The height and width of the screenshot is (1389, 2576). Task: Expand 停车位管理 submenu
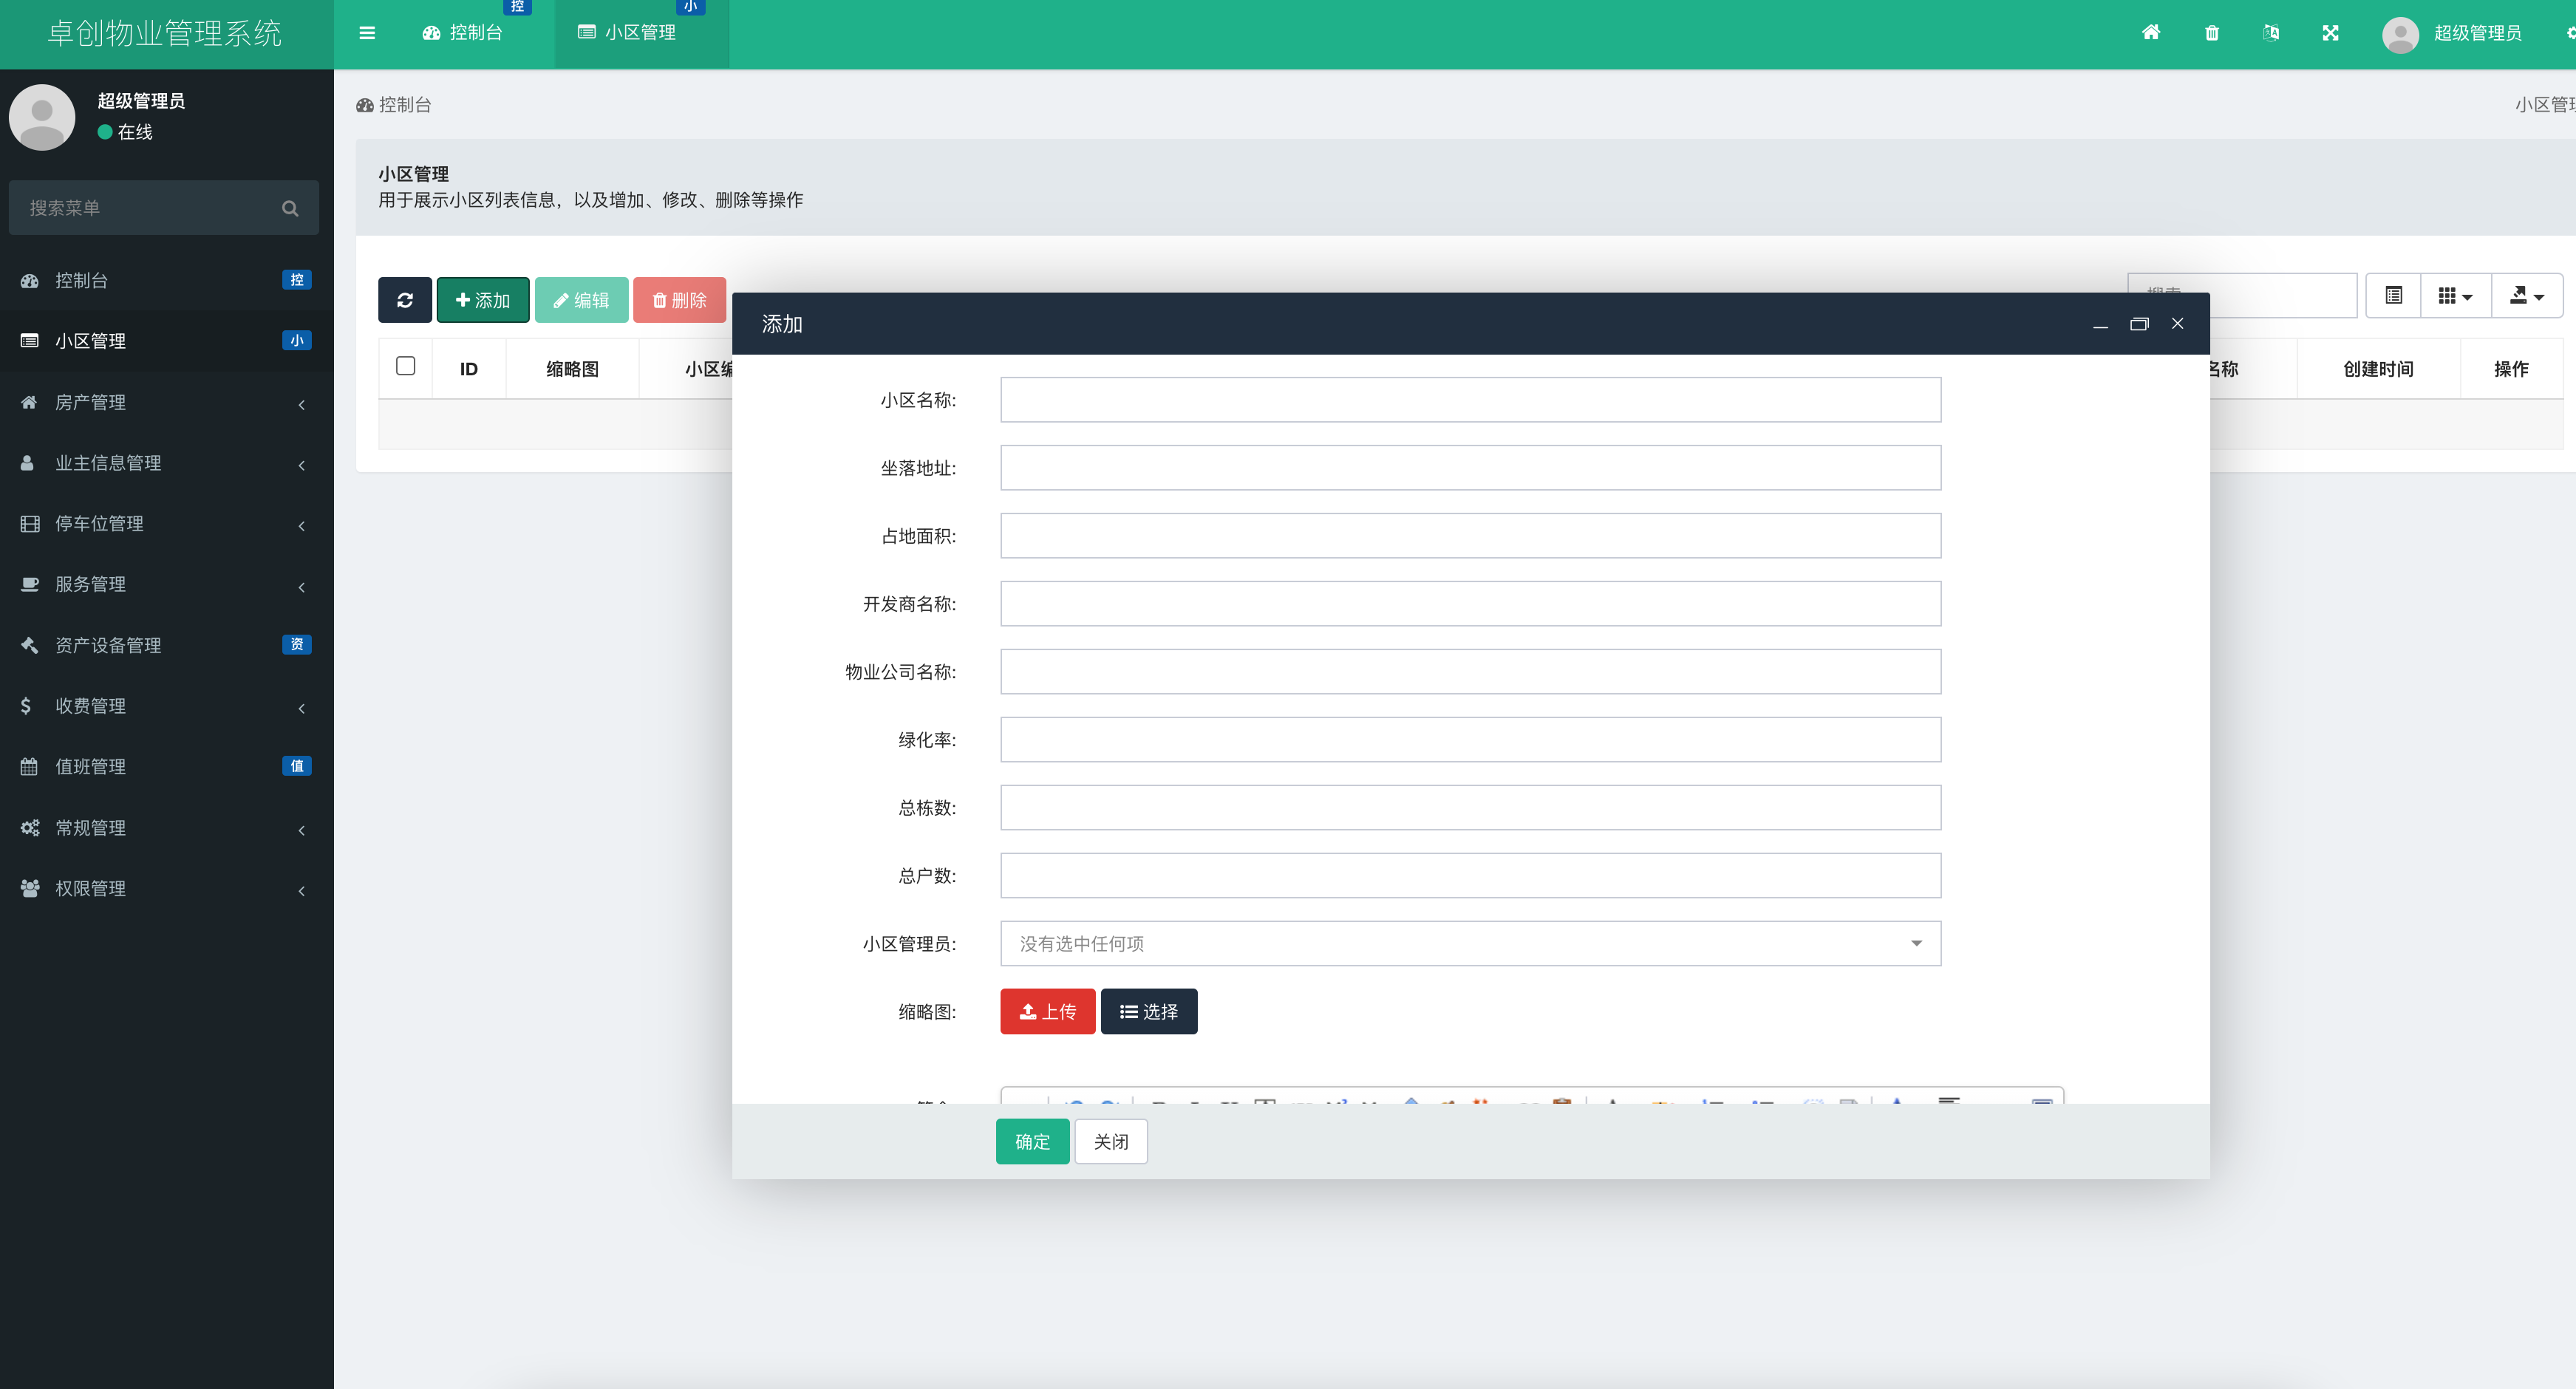(166, 523)
